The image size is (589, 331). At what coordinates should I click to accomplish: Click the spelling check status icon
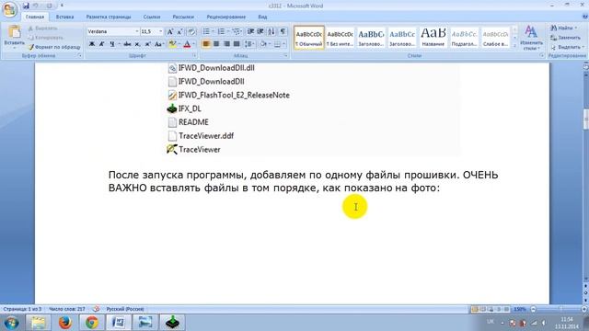96,309
